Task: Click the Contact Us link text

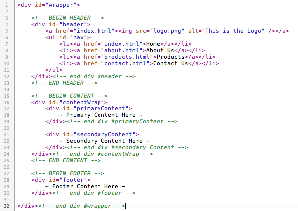Action: [171, 63]
